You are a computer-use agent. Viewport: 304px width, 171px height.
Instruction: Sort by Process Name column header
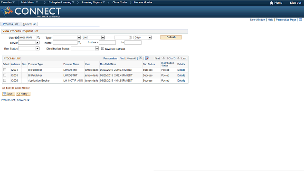point(71,64)
